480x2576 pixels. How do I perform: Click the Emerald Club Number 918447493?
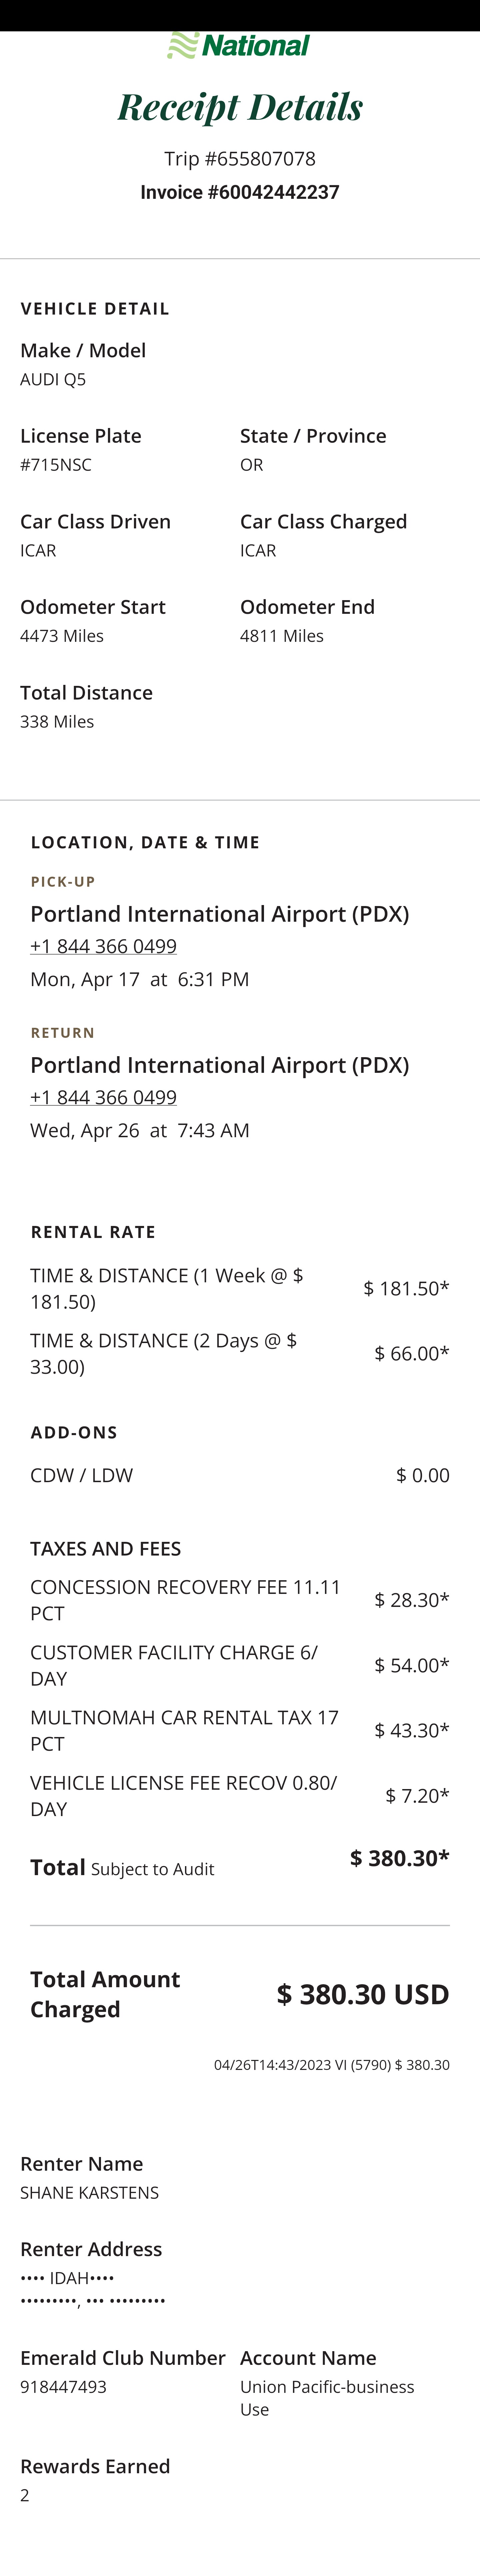pyautogui.click(x=63, y=2387)
